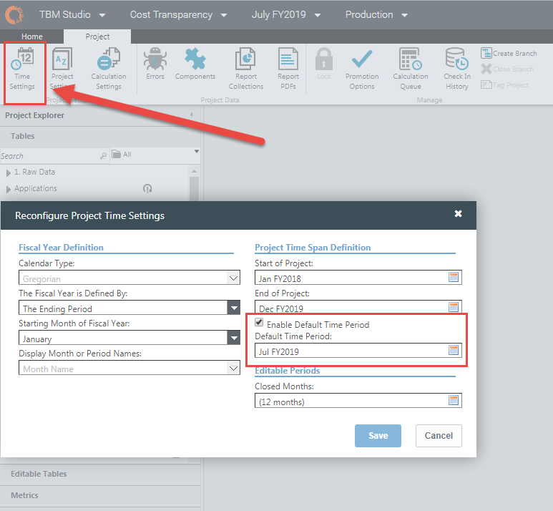Click the Project Time Span Definition heading

coord(313,248)
